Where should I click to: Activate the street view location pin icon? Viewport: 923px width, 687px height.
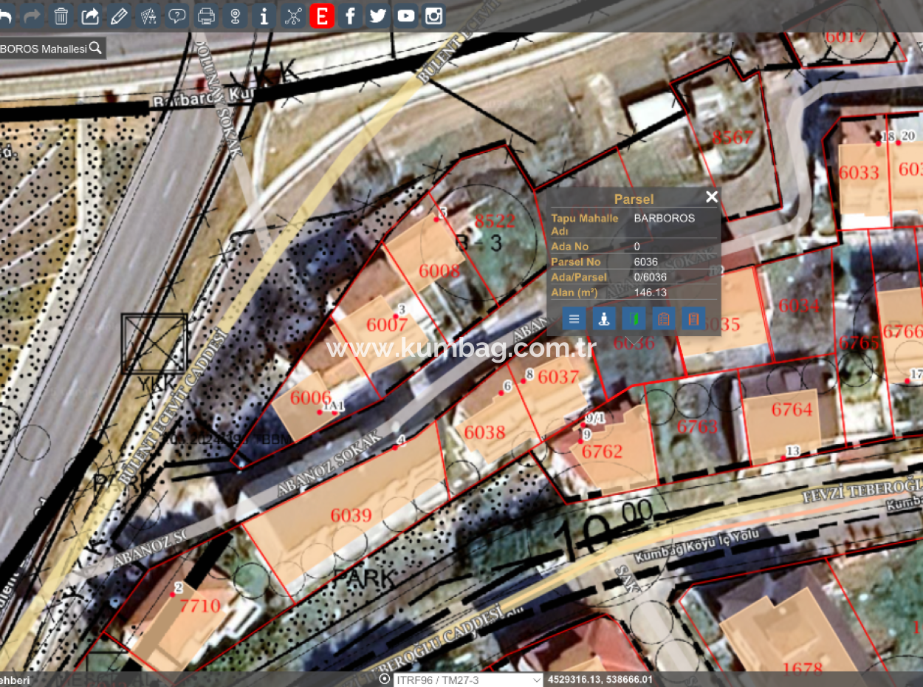pyautogui.click(x=235, y=16)
